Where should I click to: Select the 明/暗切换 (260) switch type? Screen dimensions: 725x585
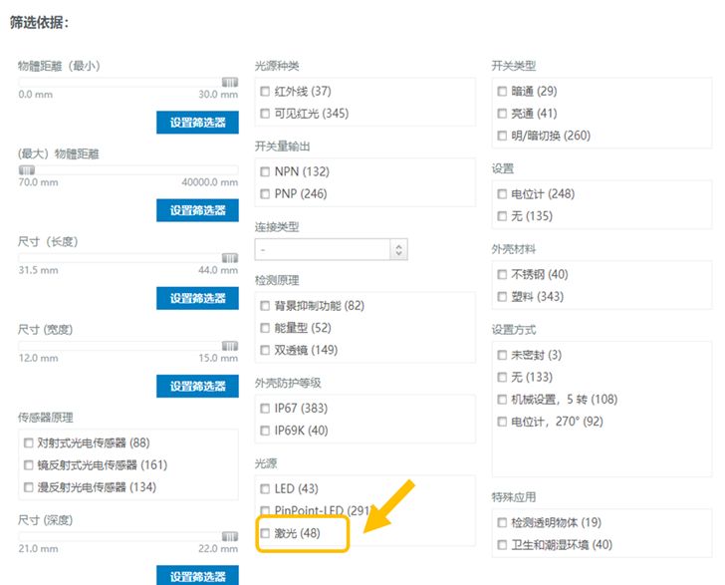point(502,136)
